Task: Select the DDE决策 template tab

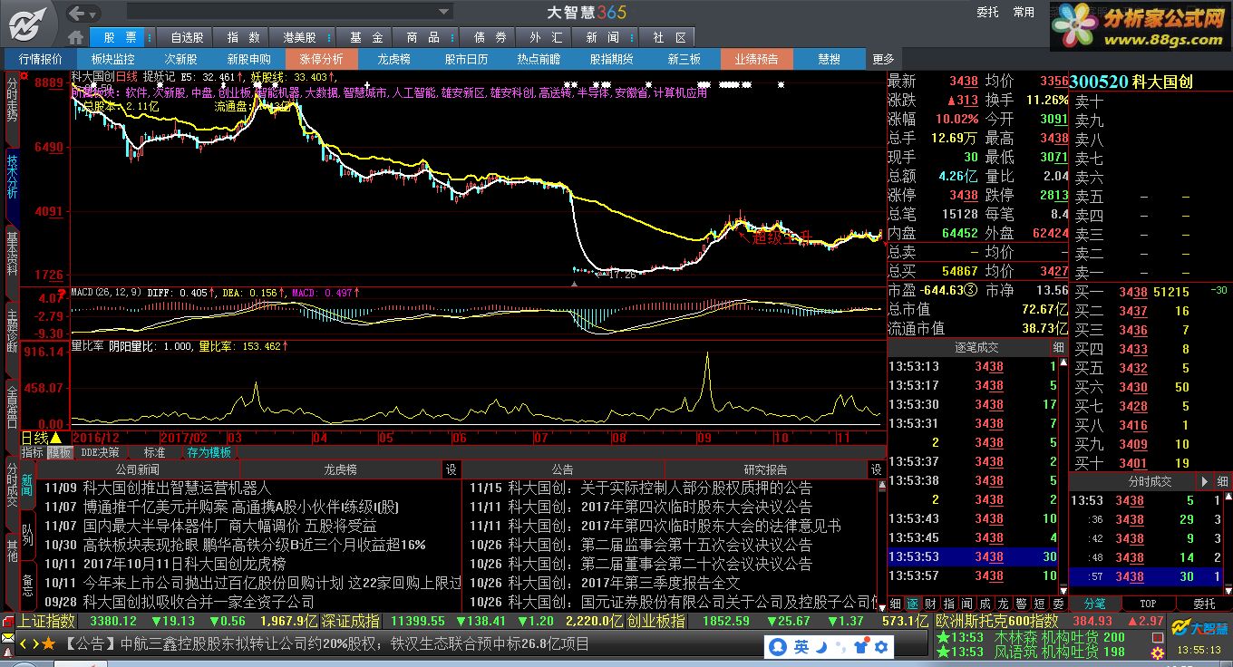Action: point(100,452)
